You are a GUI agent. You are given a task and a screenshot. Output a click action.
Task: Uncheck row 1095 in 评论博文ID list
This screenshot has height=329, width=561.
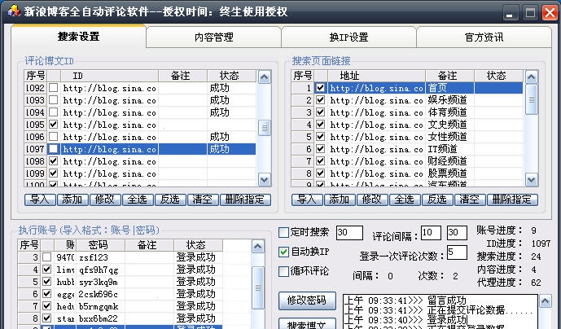tap(53, 125)
